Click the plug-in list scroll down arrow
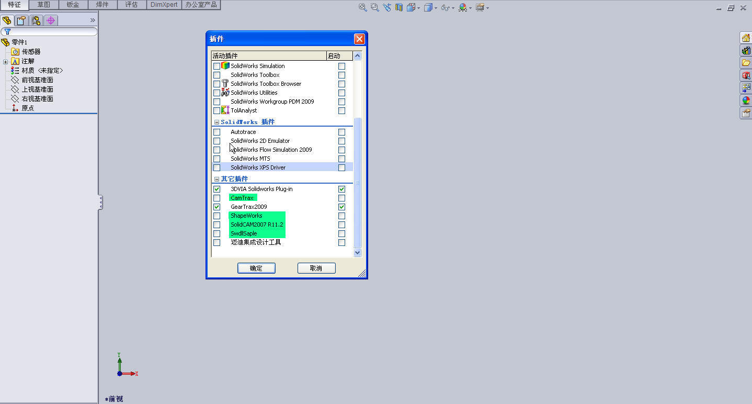752x404 pixels. tap(358, 252)
